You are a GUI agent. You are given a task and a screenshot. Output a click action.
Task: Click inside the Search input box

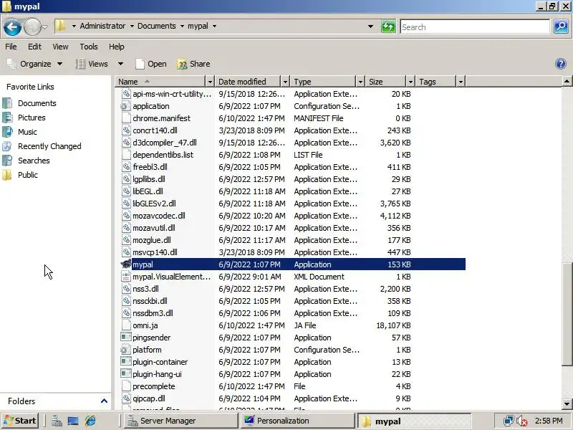pos(475,27)
